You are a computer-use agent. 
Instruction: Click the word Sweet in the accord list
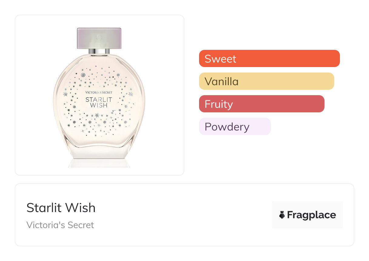click(220, 59)
